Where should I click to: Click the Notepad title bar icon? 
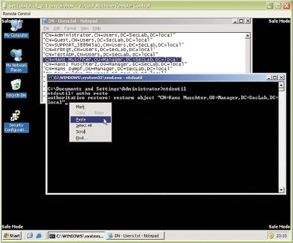point(45,21)
